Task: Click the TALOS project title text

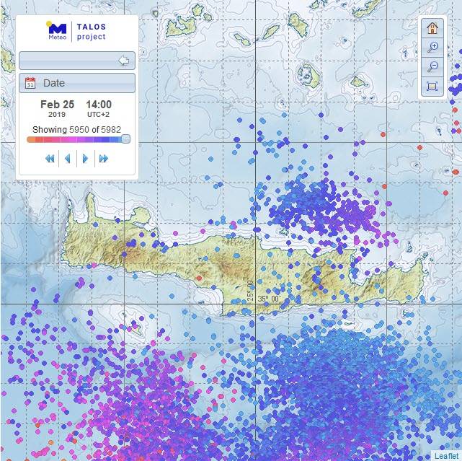Action: tap(91, 32)
